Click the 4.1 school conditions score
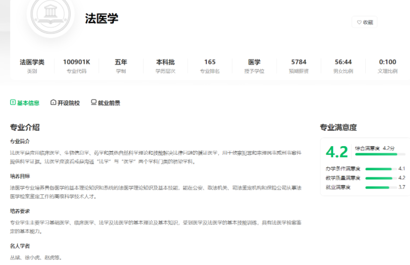This screenshot has height=265, width=410. pyautogui.click(x=402, y=169)
